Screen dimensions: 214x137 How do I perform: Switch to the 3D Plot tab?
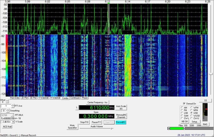coord(33,98)
